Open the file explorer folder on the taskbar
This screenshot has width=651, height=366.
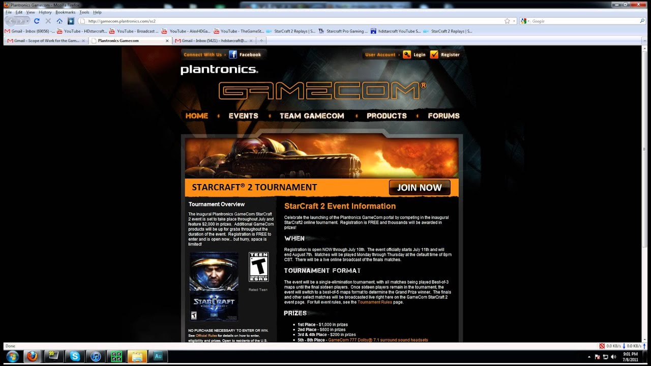point(137,356)
